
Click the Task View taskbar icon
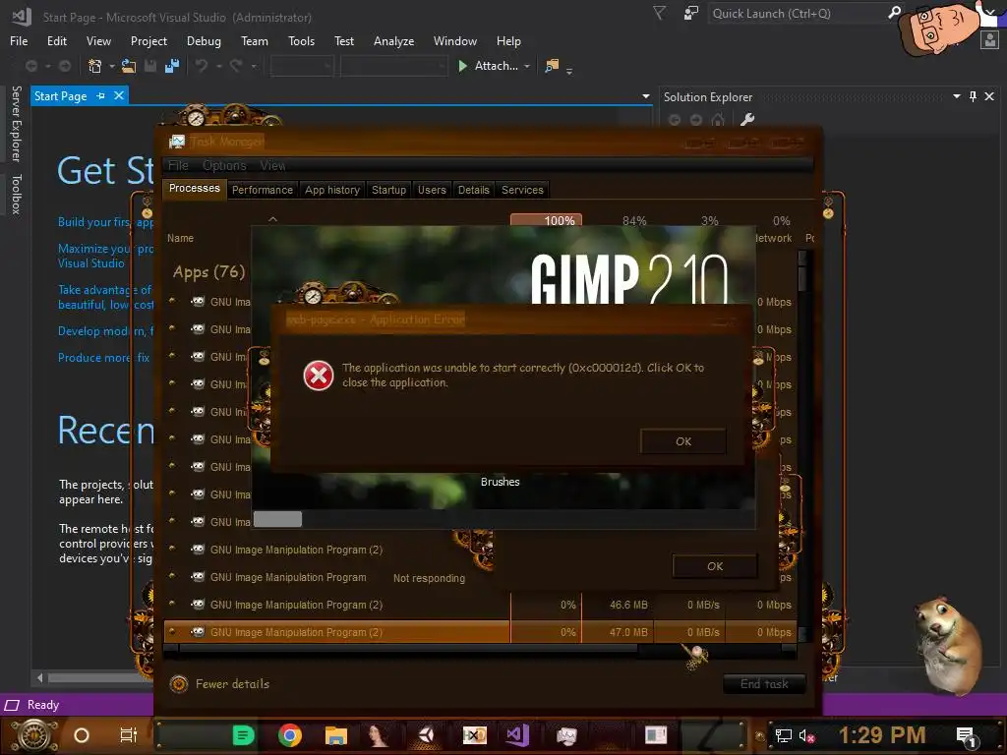coord(129,735)
